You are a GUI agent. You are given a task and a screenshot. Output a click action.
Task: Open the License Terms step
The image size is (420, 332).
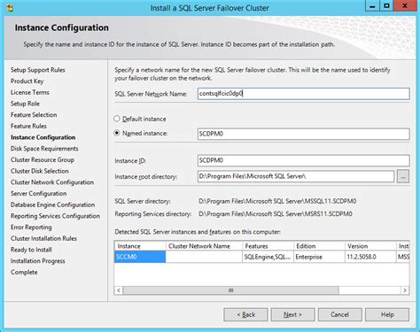point(30,92)
